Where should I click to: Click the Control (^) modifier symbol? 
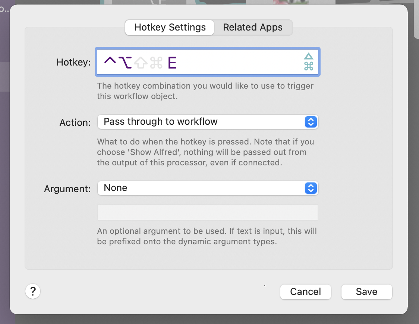[110, 62]
